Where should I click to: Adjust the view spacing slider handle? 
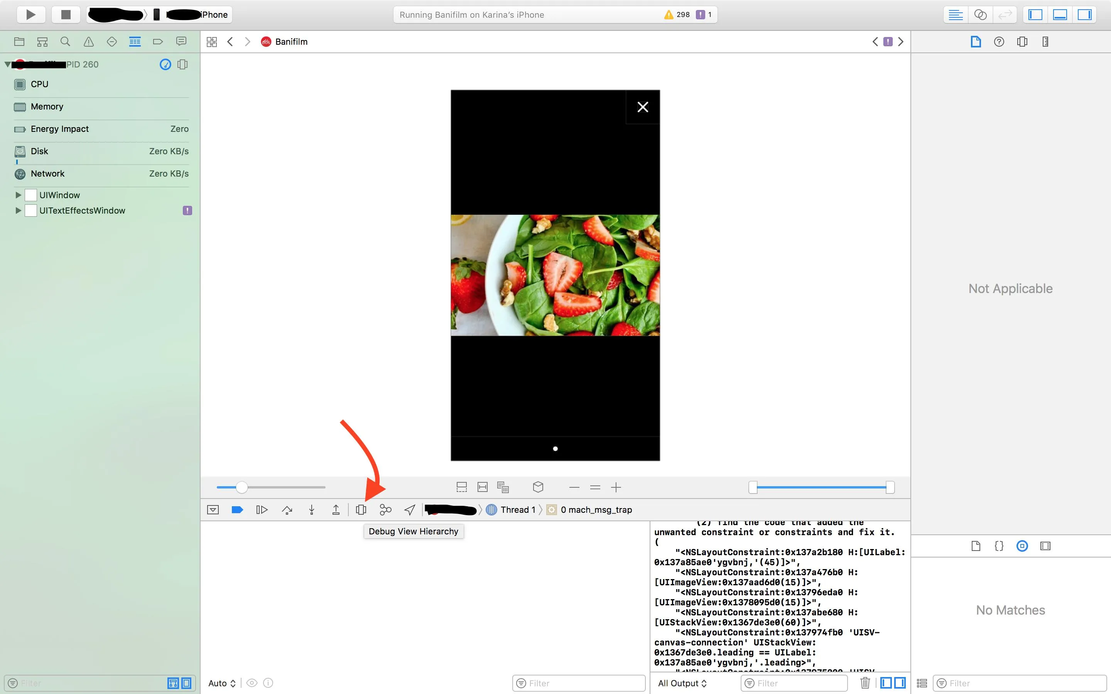pyautogui.click(x=242, y=487)
